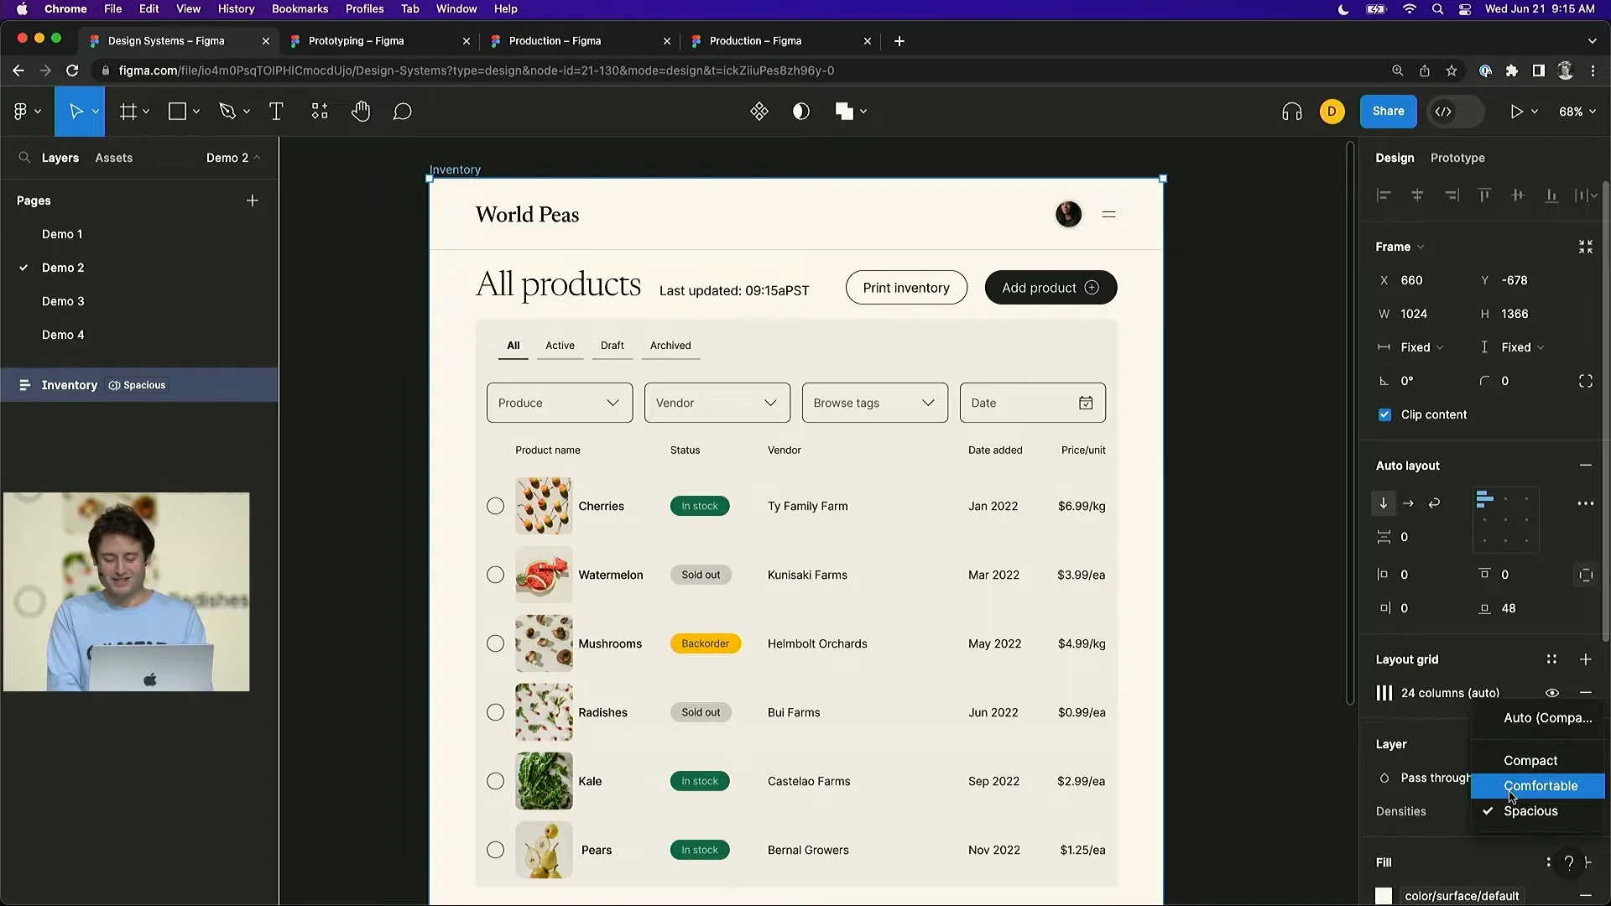Image resolution: width=1611 pixels, height=906 pixels.
Task: Toggle Dev Mode switch
Action: (1456, 112)
